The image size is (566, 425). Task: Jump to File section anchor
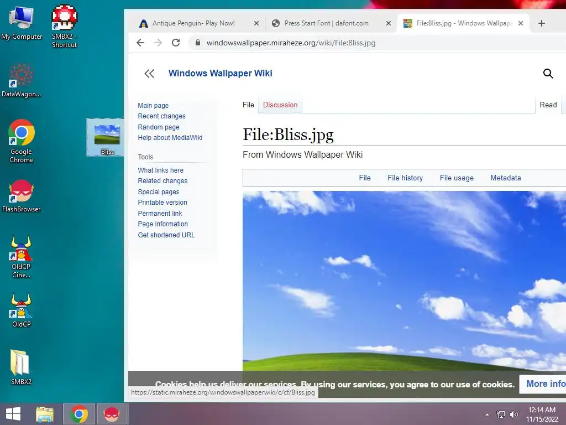pyautogui.click(x=365, y=178)
